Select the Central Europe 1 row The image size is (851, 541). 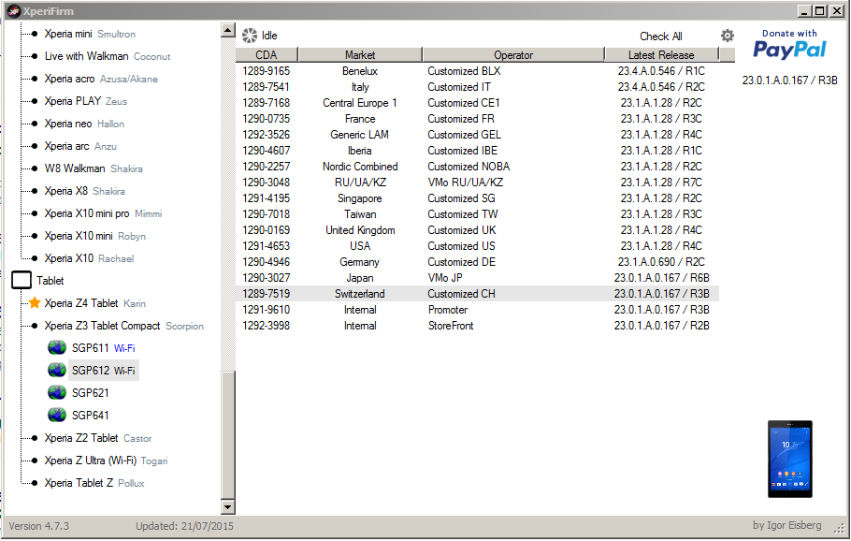coord(478,103)
